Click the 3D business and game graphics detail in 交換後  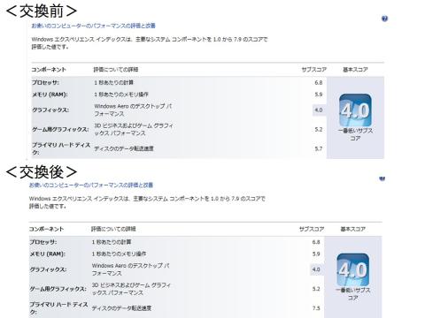[x=131, y=289]
